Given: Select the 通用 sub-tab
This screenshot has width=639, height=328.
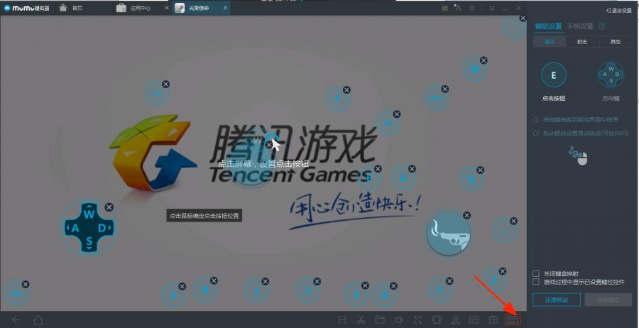Looking at the screenshot, I should point(550,42).
